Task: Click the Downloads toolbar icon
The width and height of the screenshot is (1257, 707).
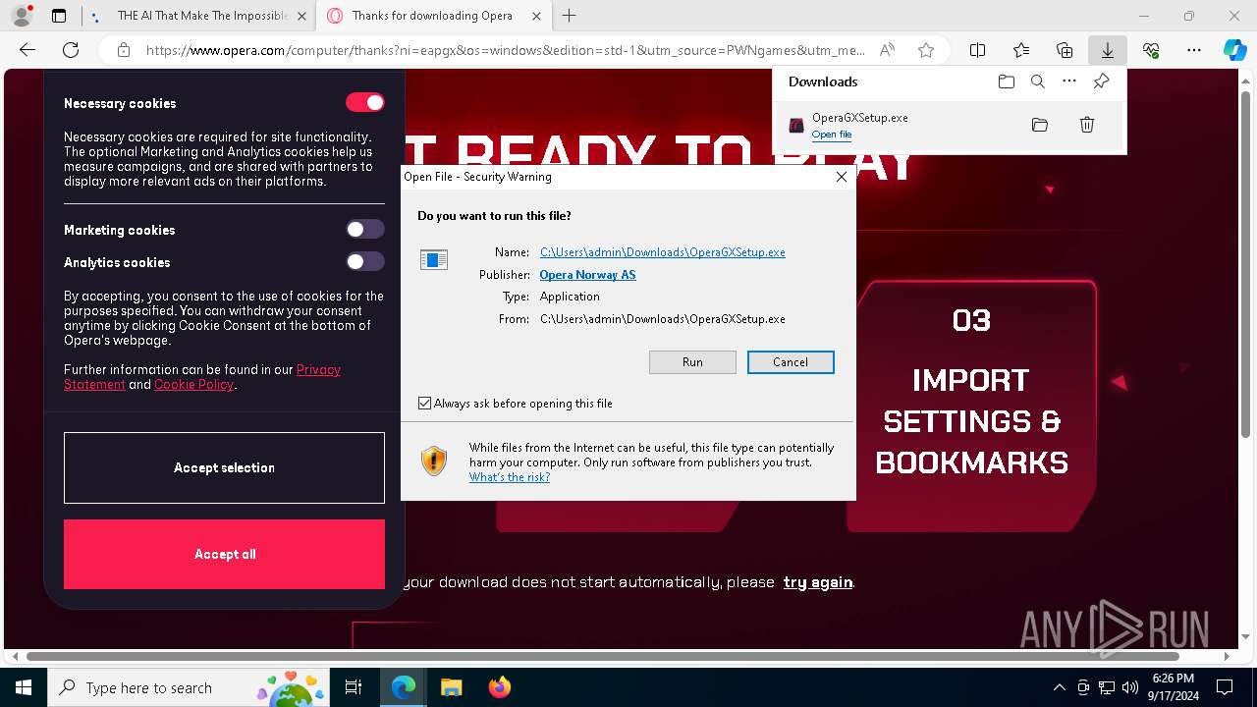Action: pyautogui.click(x=1108, y=50)
